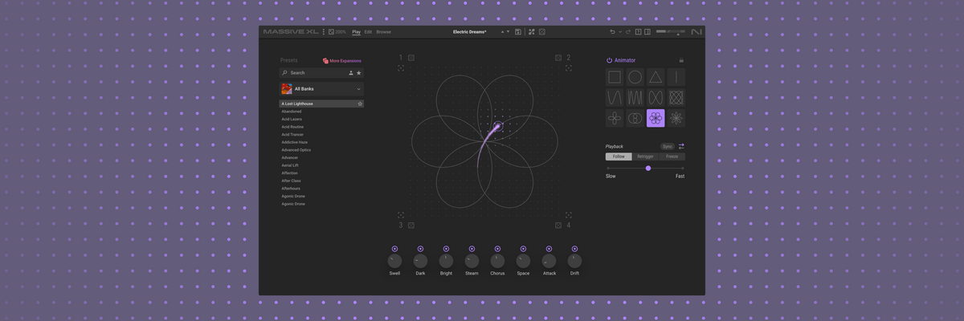Click the Chorus macro knob

pos(497,261)
